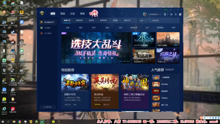Open the gift box icon
The width and height of the screenshot is (220, 124).
pyautogui.click(x=180, y=14)
